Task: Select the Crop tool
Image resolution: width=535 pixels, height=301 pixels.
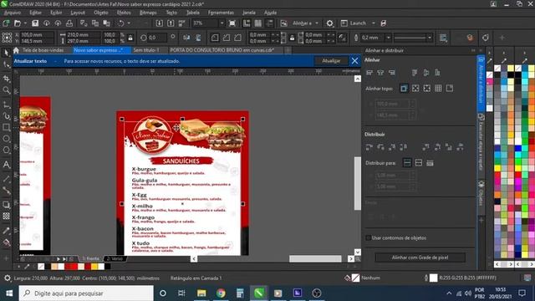Action: click(6, 79)
